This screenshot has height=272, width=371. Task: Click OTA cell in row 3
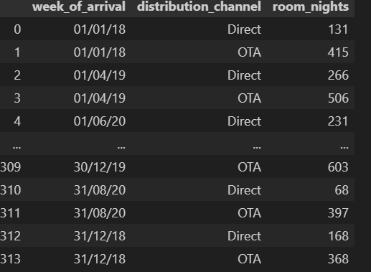tap(249, 98)
